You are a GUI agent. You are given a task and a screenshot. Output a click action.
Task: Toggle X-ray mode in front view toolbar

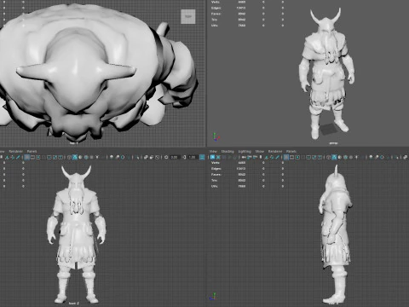coord(146,157)
